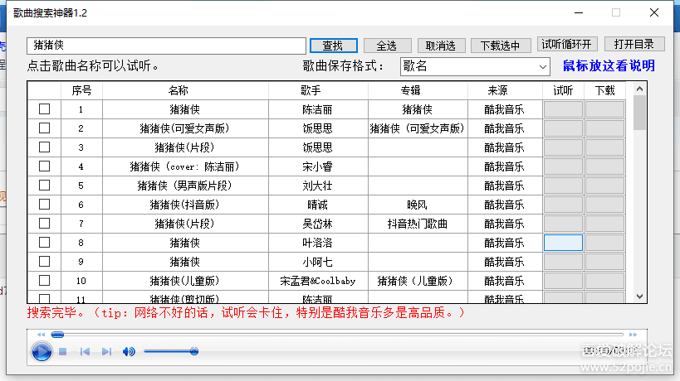Click the 试听循环开 button

coord(567,44)
